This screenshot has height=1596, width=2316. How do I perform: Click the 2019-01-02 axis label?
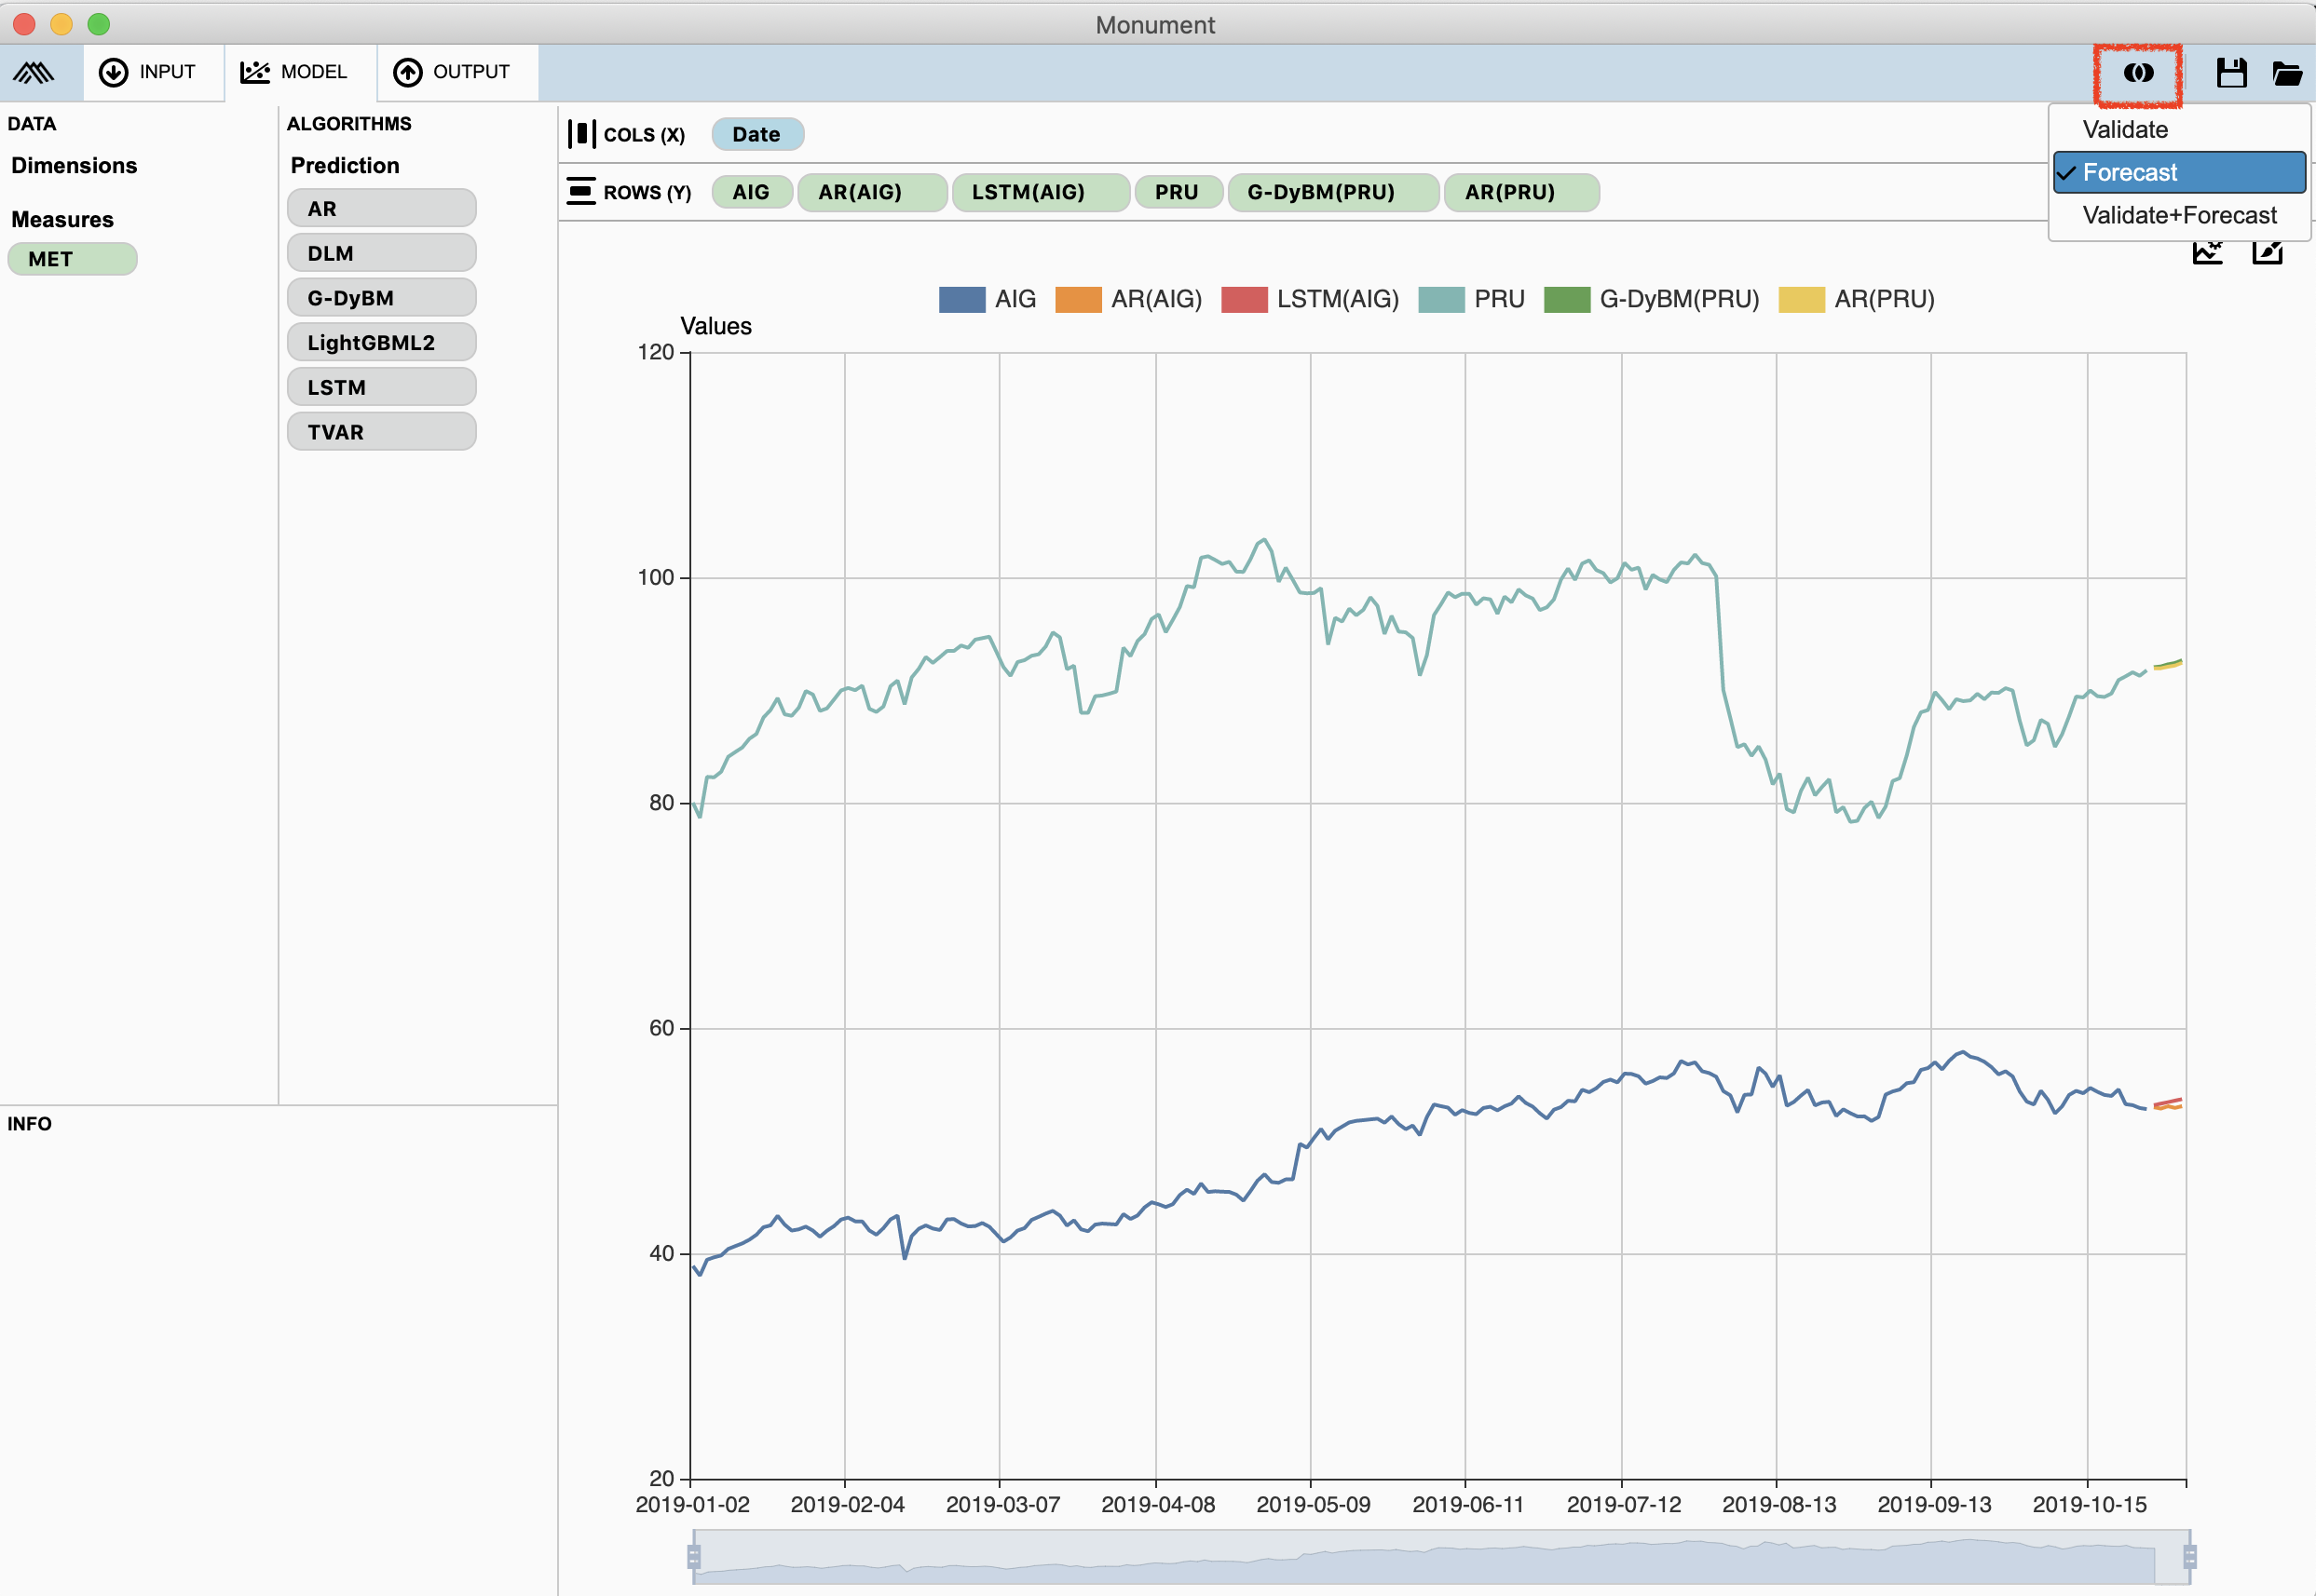click(692, 1504)
